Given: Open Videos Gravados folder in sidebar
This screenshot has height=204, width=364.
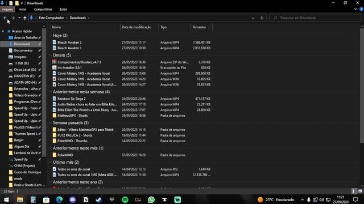Looking at the screenshot, I should [26, 95].
